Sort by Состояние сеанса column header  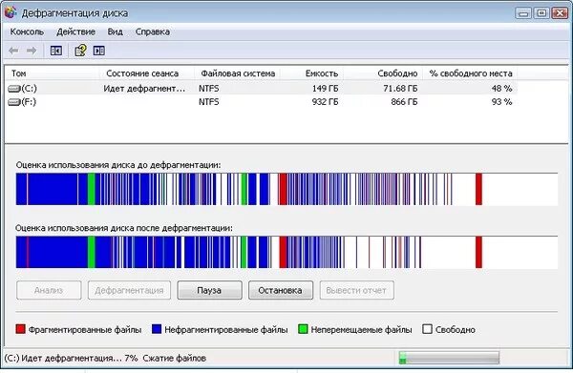147,73
